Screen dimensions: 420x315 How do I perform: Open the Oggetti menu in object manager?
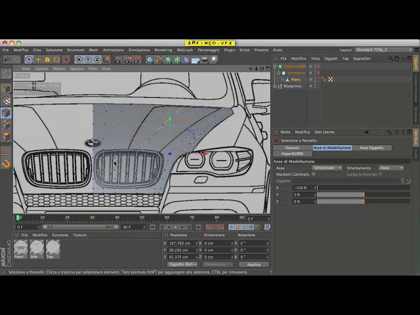pos(331,58)
